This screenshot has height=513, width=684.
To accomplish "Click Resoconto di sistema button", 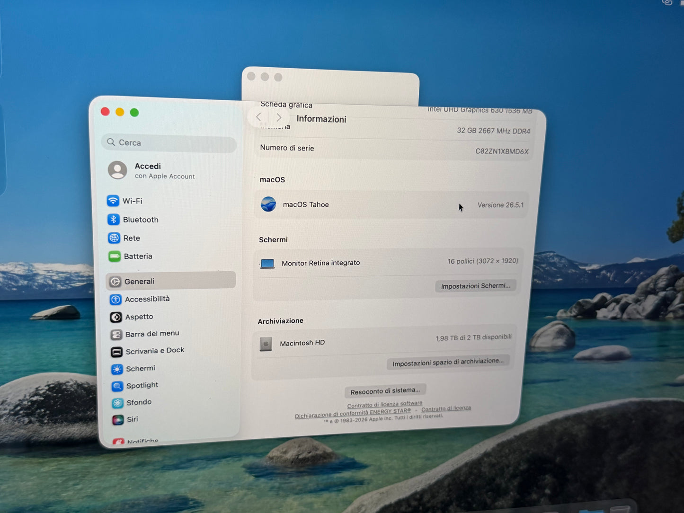I will click(x=385, y=391).
